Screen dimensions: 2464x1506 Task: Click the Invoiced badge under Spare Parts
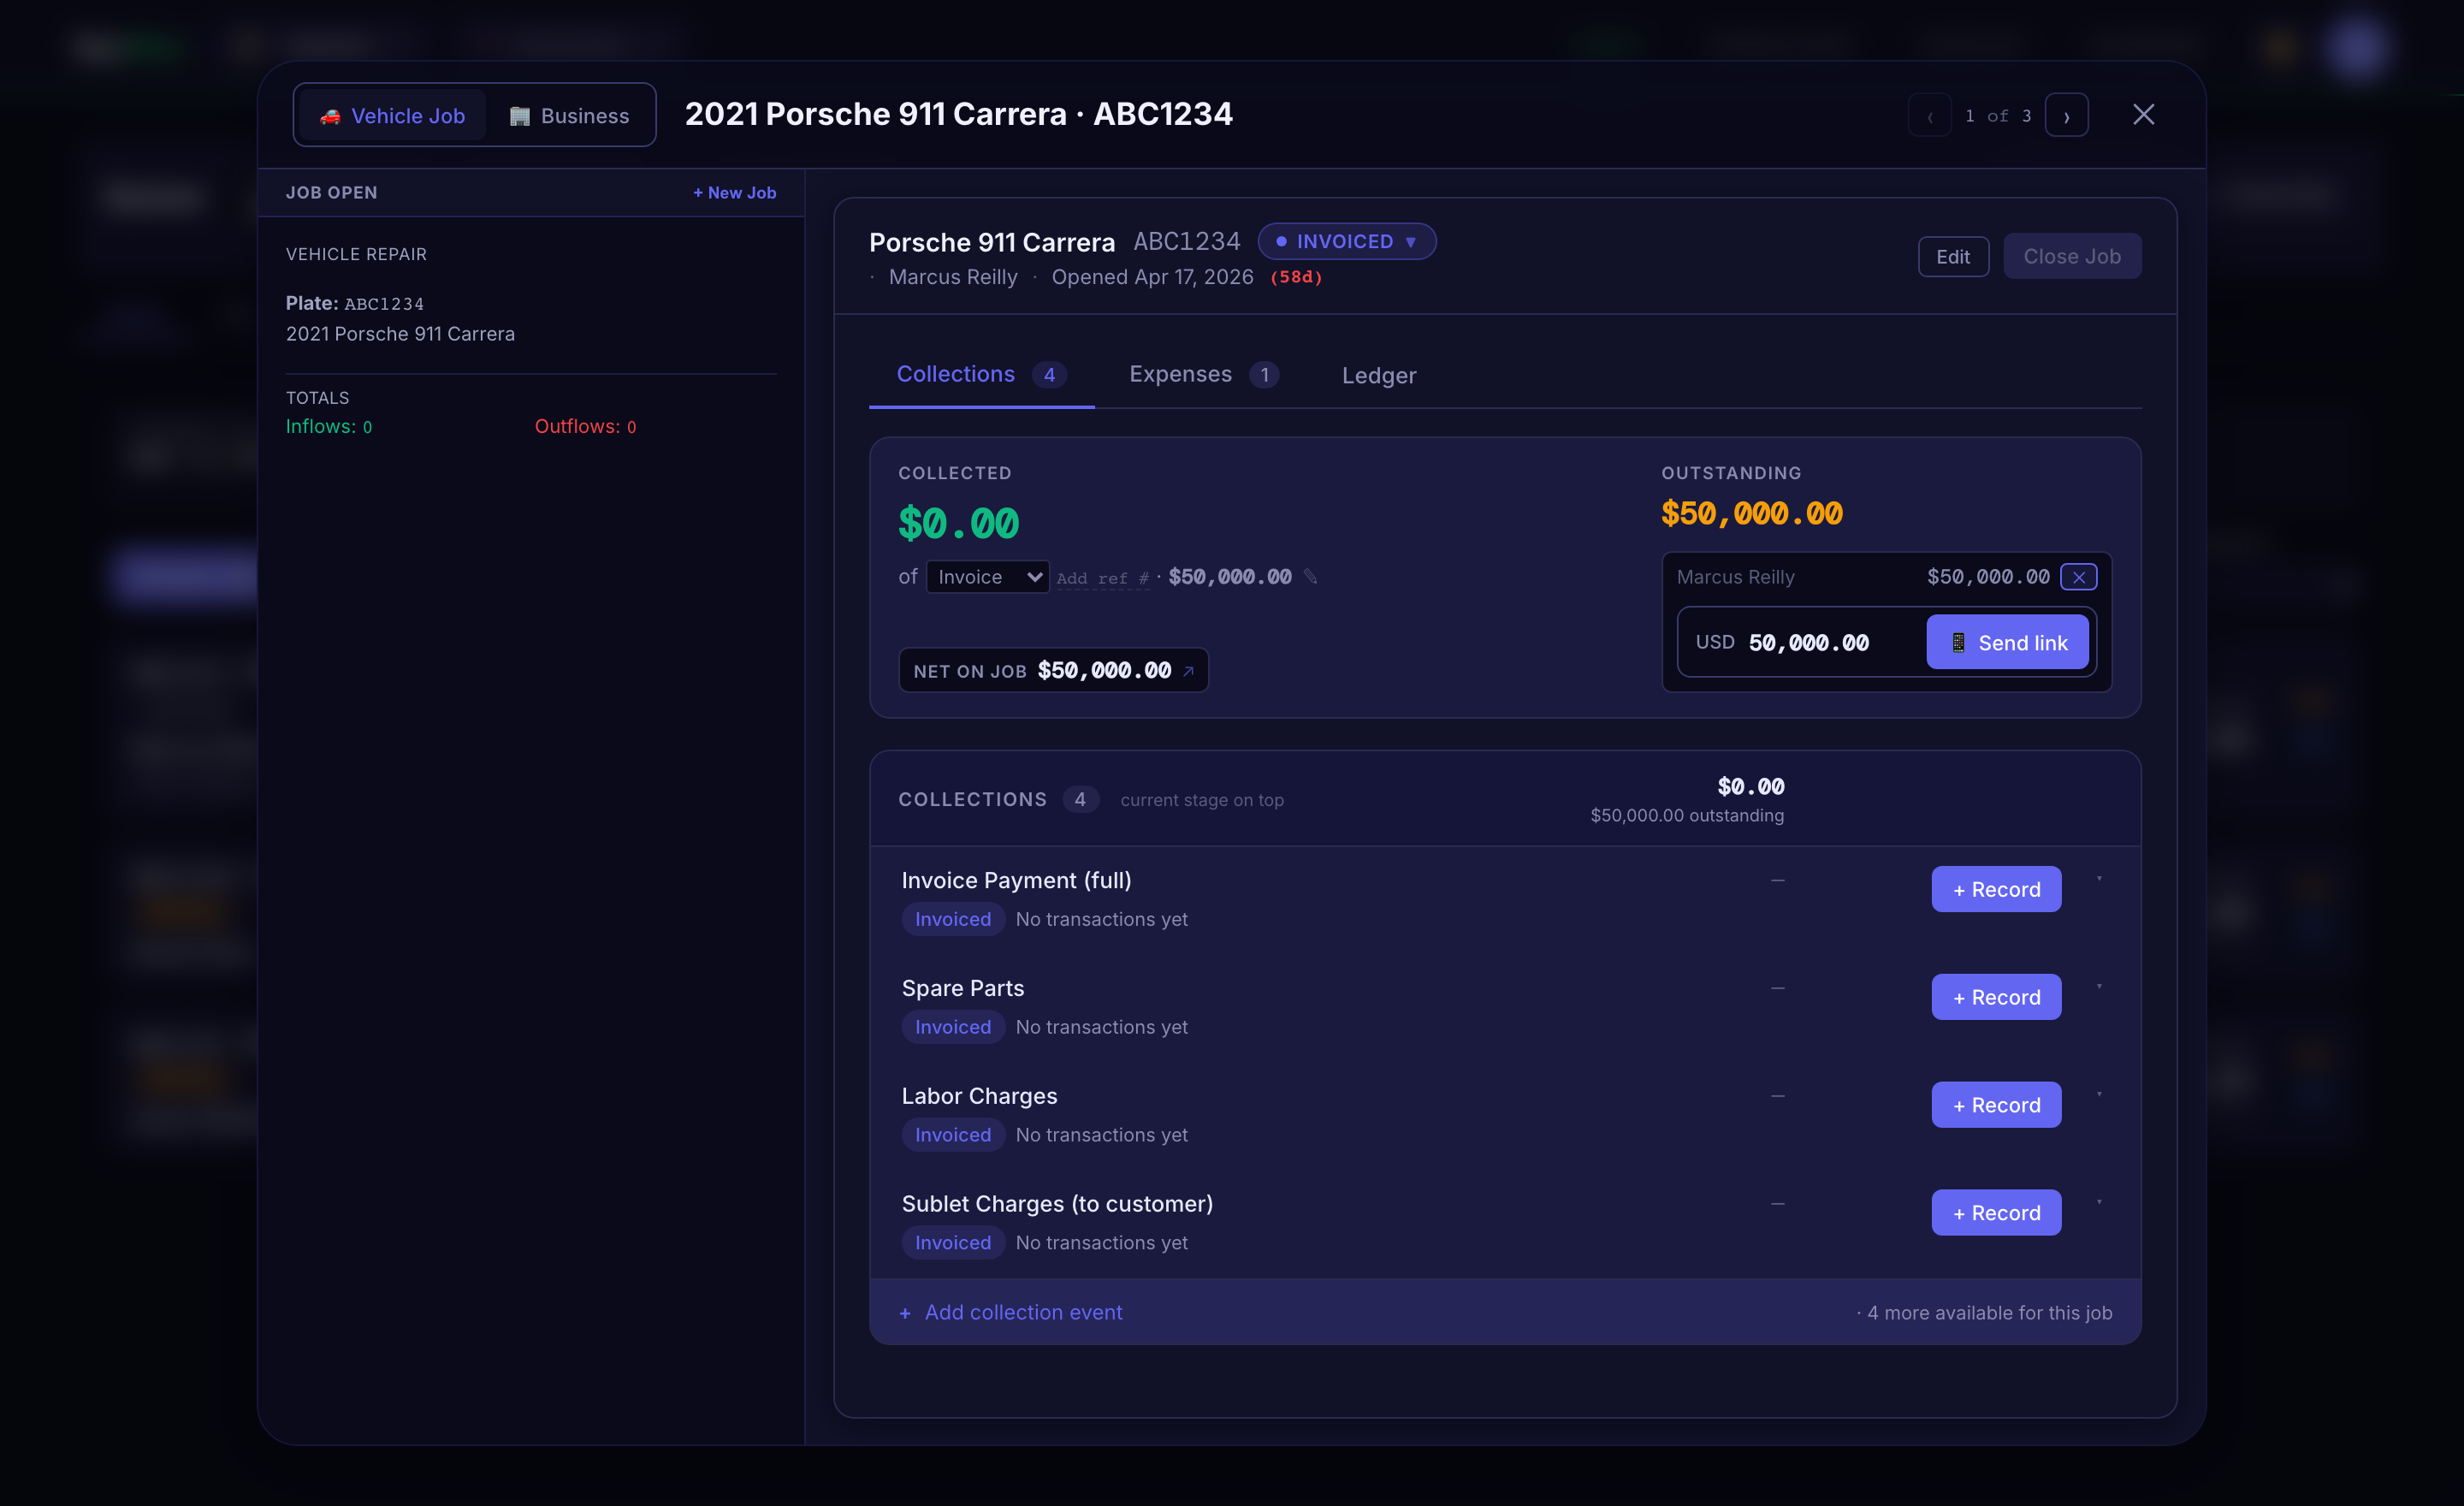pos(953,1027)
